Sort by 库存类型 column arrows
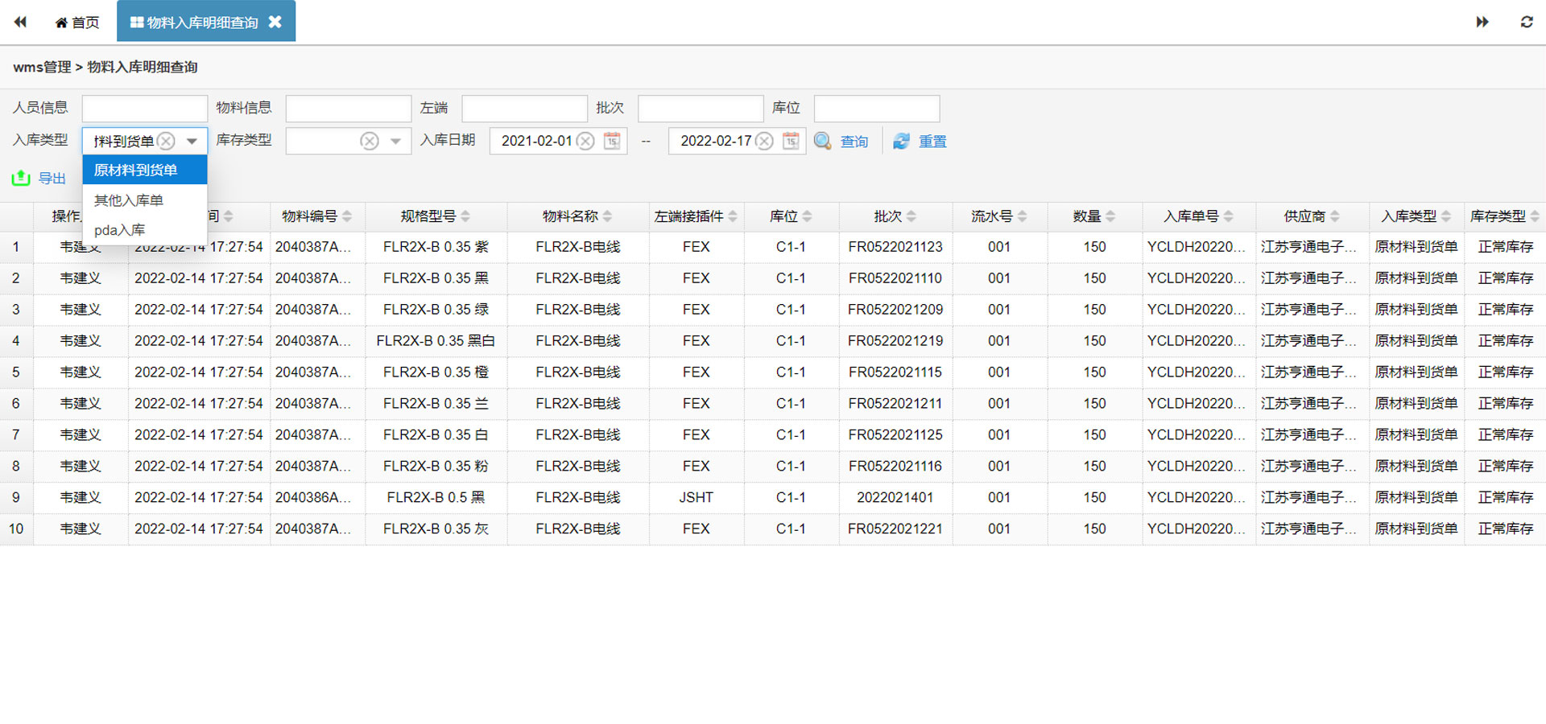Viewport: 1546px width, 724px height. 1535,216
